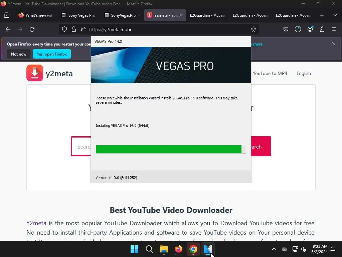Dismiss the Firefox startup notification bar
The width and height of the screenshot is (342, 257).
[334, 44]
